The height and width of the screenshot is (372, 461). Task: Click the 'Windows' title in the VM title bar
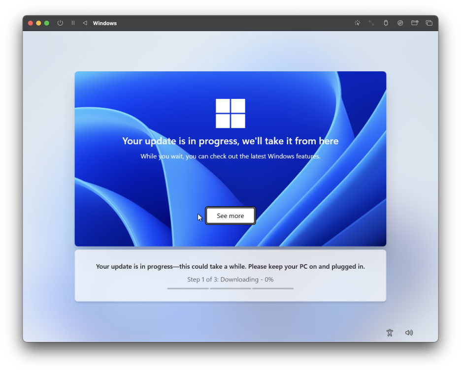tap(105, 23)
